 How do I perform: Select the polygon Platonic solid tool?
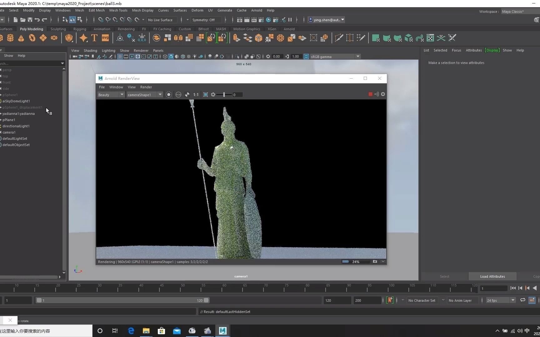(69, 38)
